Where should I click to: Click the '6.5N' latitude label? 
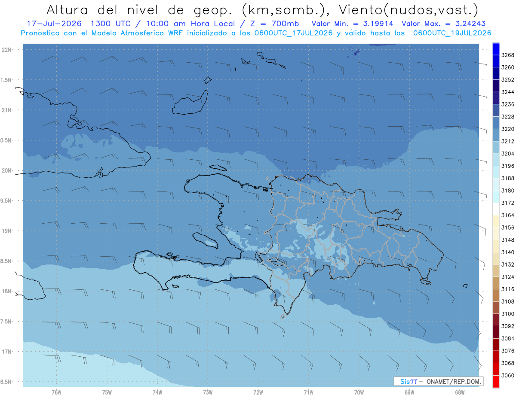(6, 382)
